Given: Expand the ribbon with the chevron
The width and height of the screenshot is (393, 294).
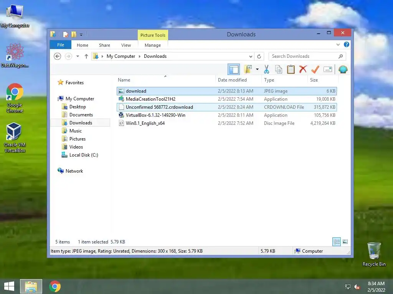Looking at the screenshot, I should (338, 45).
